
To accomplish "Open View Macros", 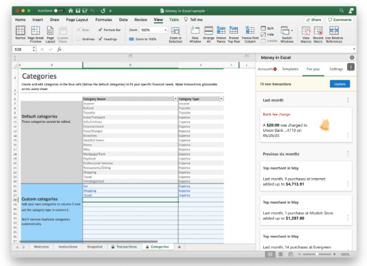I will click(306, 34).
